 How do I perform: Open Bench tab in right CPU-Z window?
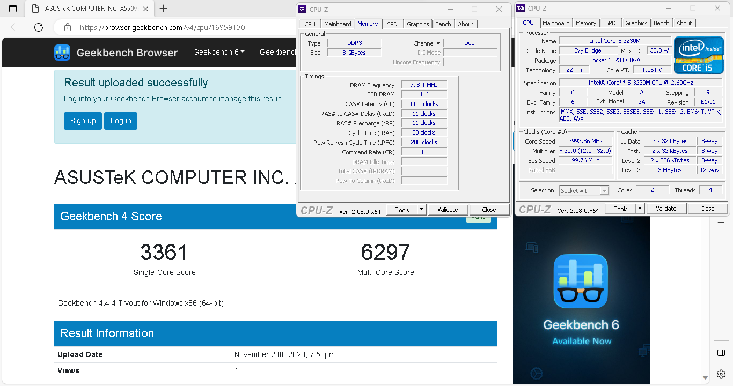point(662,23)
